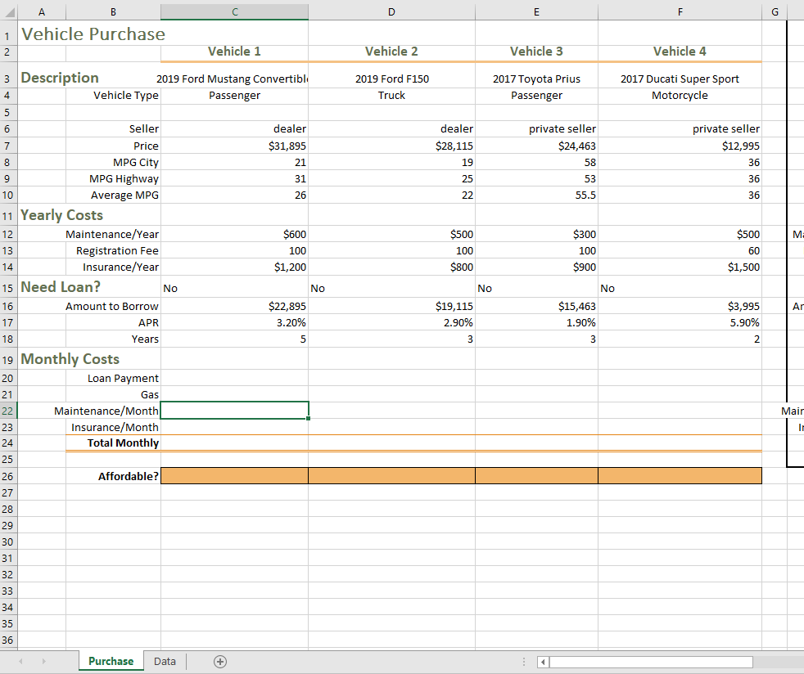The image size is (804, 674).
Task: Select the Purchase sheet tab
Action: tap(111, 661)
